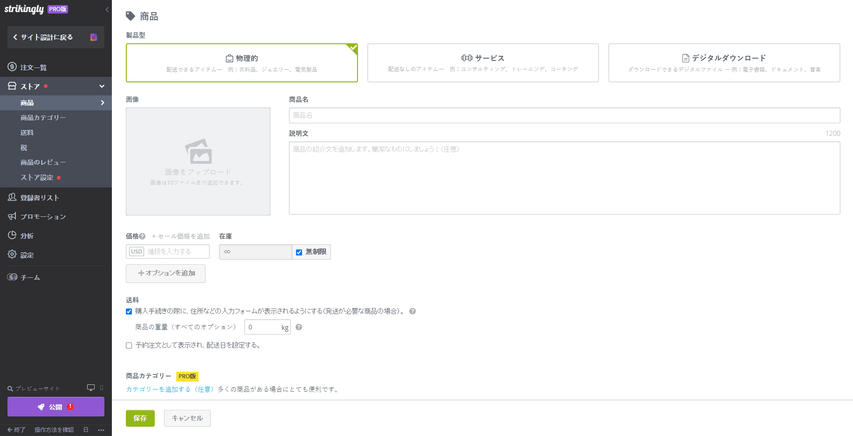The width and height of the screenshot is (853, 436).
Task: Open the bottom-bar three-dot menu
Action: pos(101,429)
